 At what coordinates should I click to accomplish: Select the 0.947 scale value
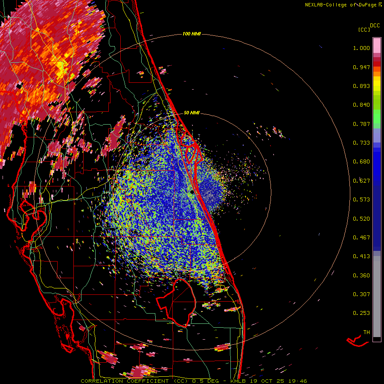pyautogui.click(x=361, y=67)
